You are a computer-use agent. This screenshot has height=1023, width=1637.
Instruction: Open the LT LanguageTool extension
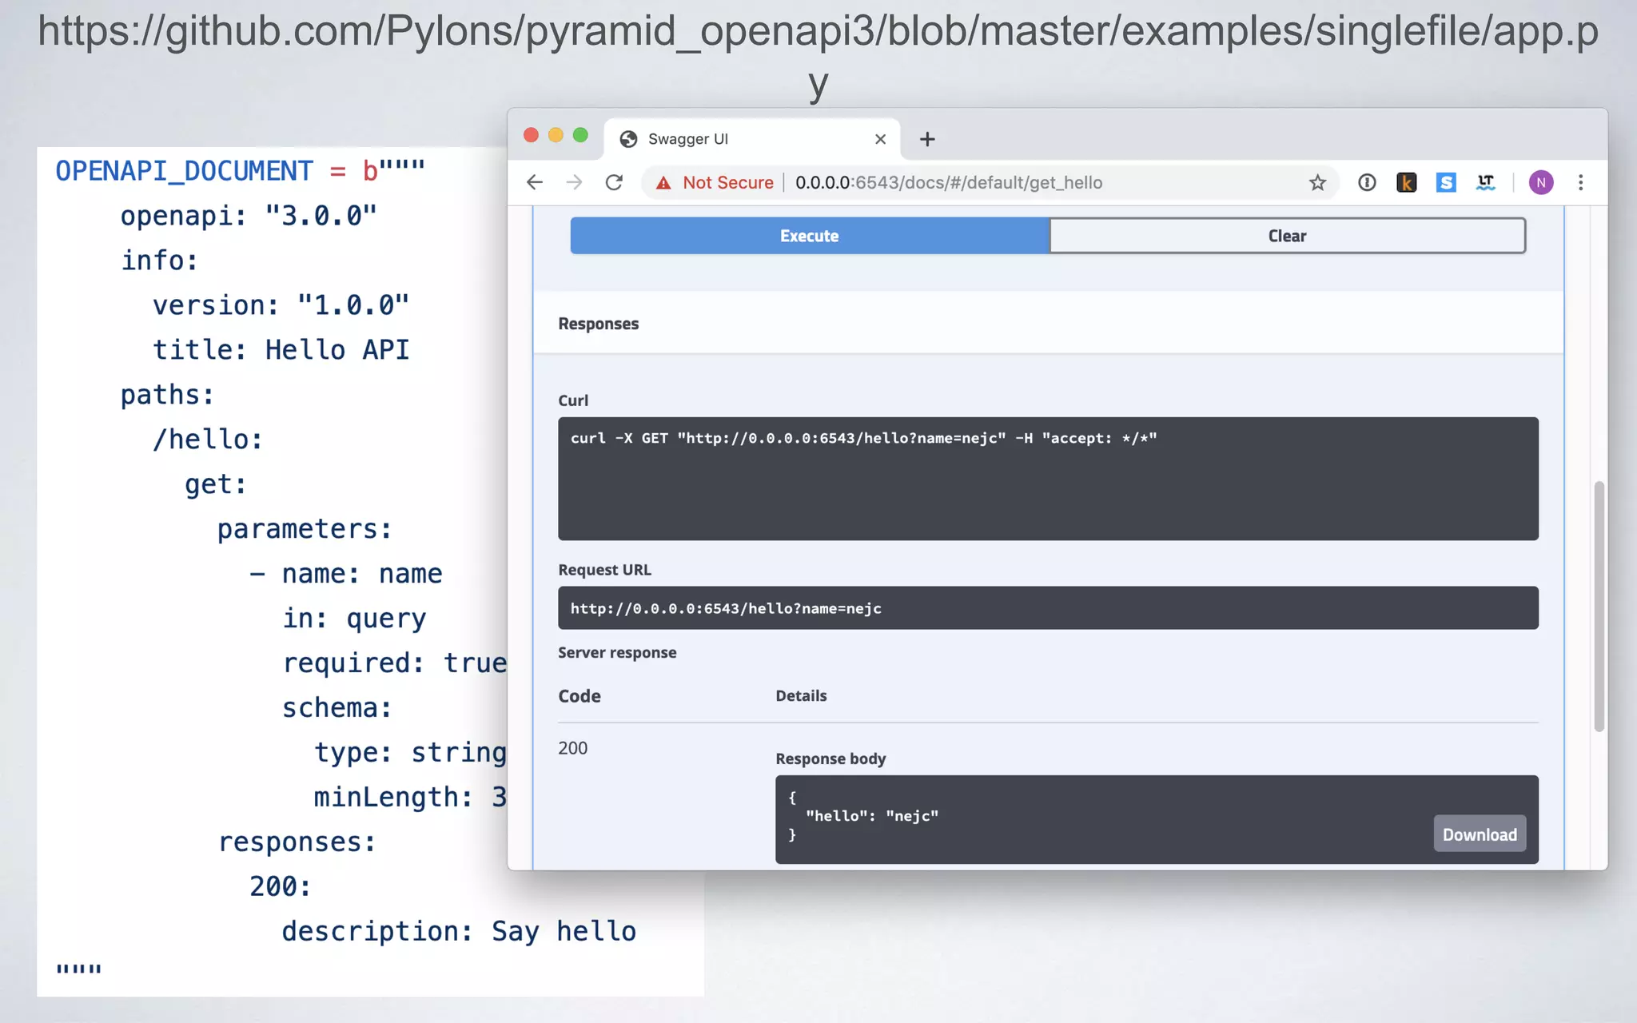[x=1486, y=183]
